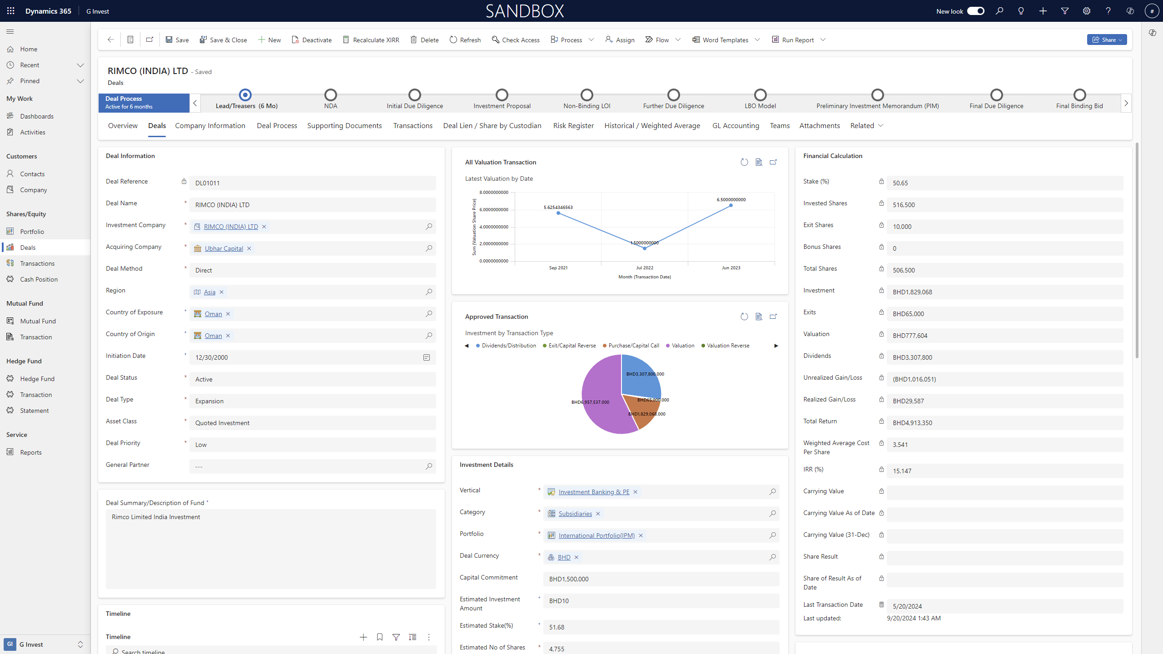Refresh the All Valuation Transaction chart

(x=744, y=162)
